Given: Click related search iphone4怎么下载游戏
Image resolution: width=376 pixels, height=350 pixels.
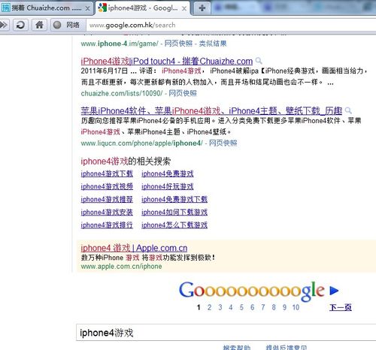Looking at the screenshot, I should (174, 225).
